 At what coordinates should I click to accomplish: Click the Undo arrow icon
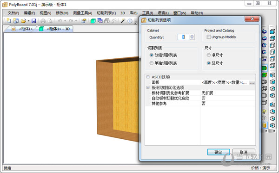click(x=60, y=21)
